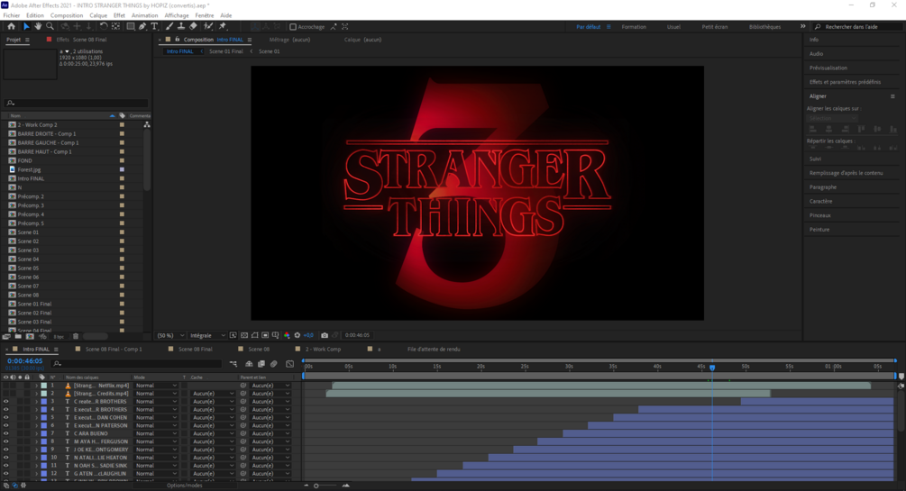The width and height of the screenshot is (906, 491).
Task: Enable frame blending icon in timeline
Action: coord(261,364)
